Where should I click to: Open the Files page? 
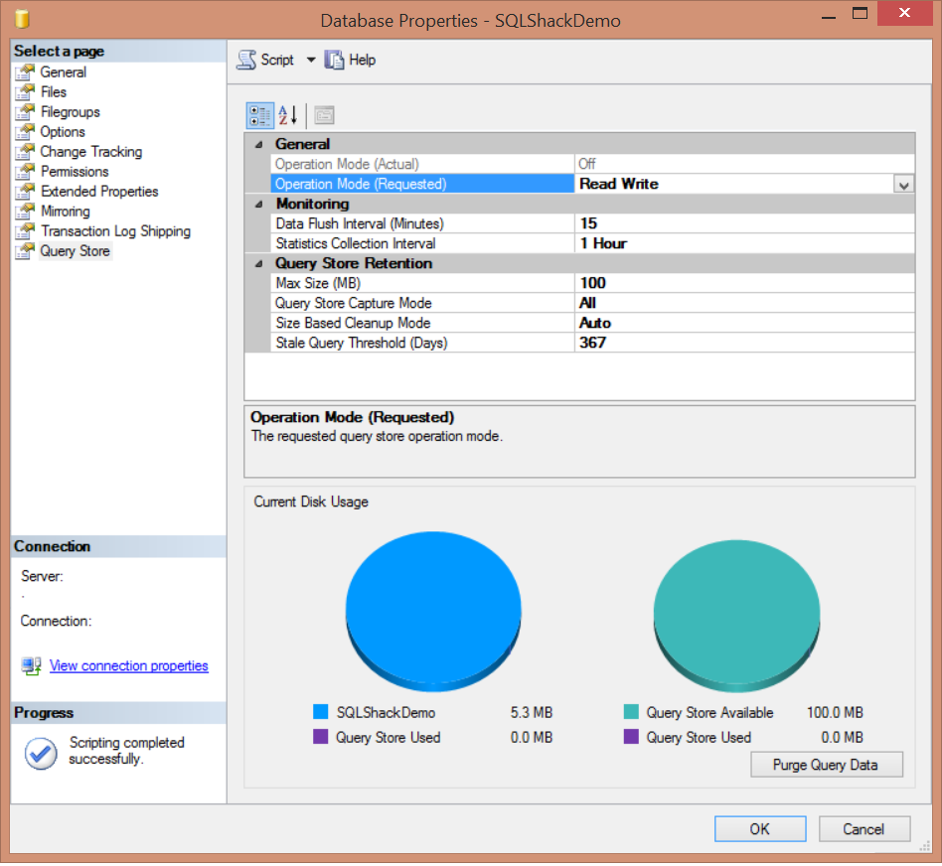click(x=54, y=92)
